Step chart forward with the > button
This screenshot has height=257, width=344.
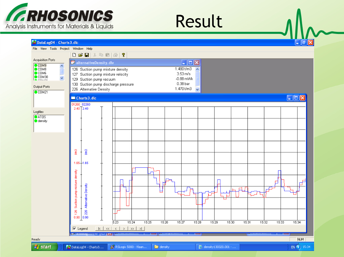pos(124,228)
